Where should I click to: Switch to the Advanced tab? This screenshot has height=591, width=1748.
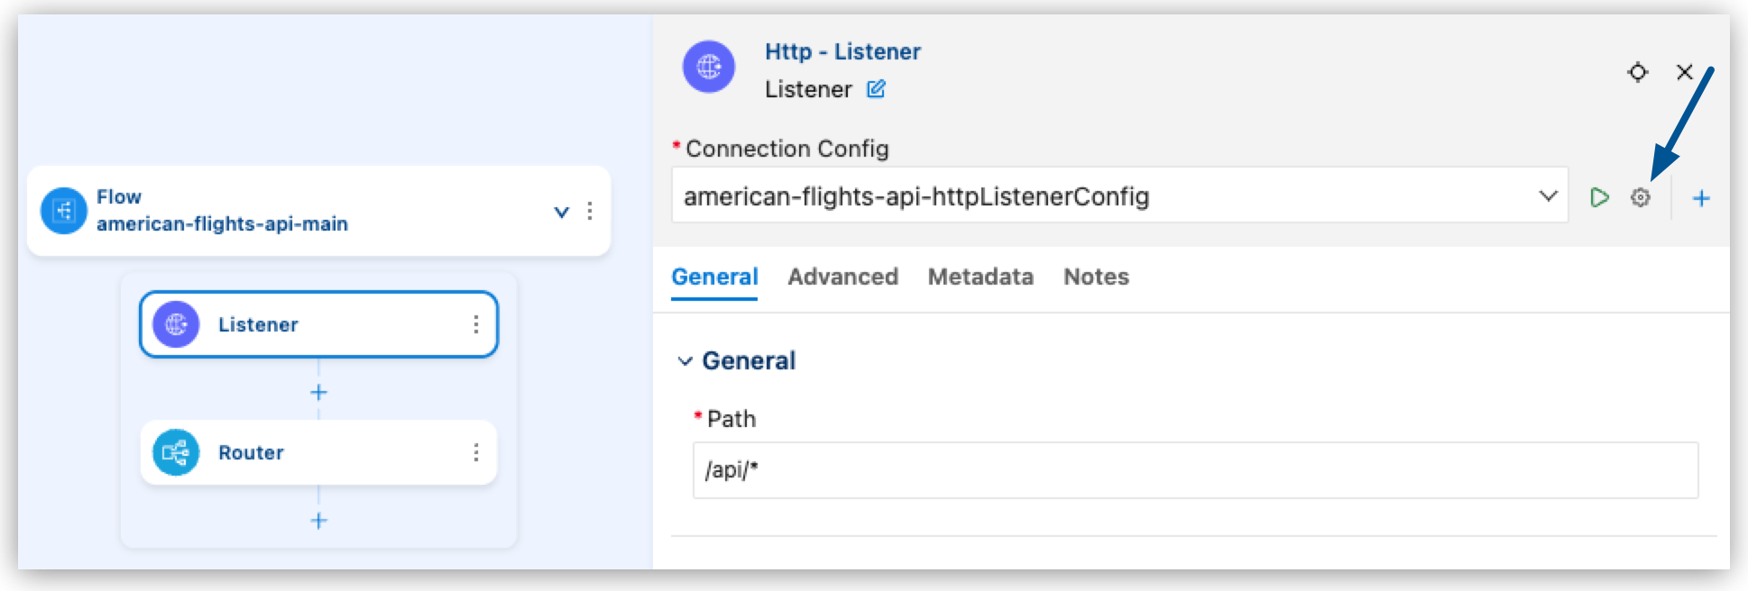(842, 277)
